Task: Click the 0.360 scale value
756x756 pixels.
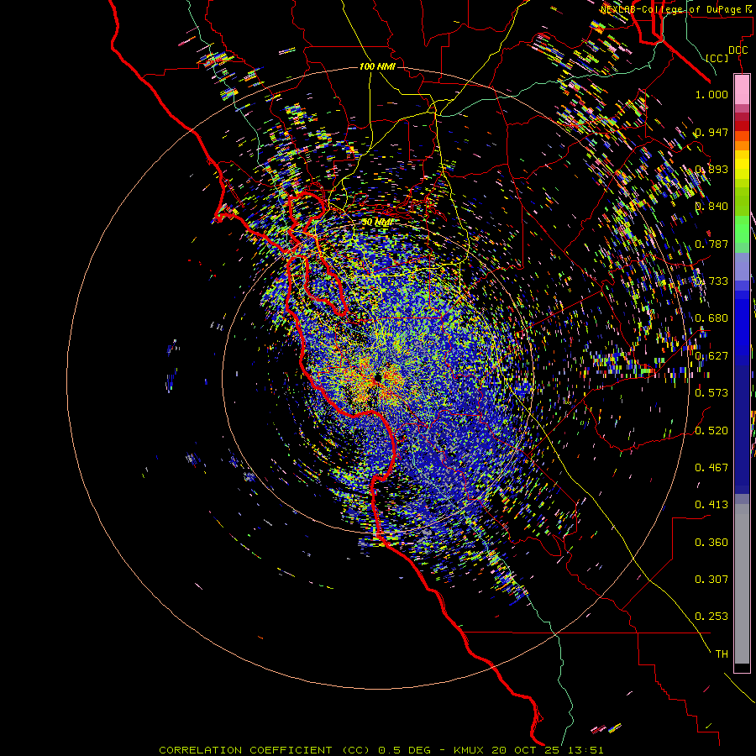Action: [711, 543]
